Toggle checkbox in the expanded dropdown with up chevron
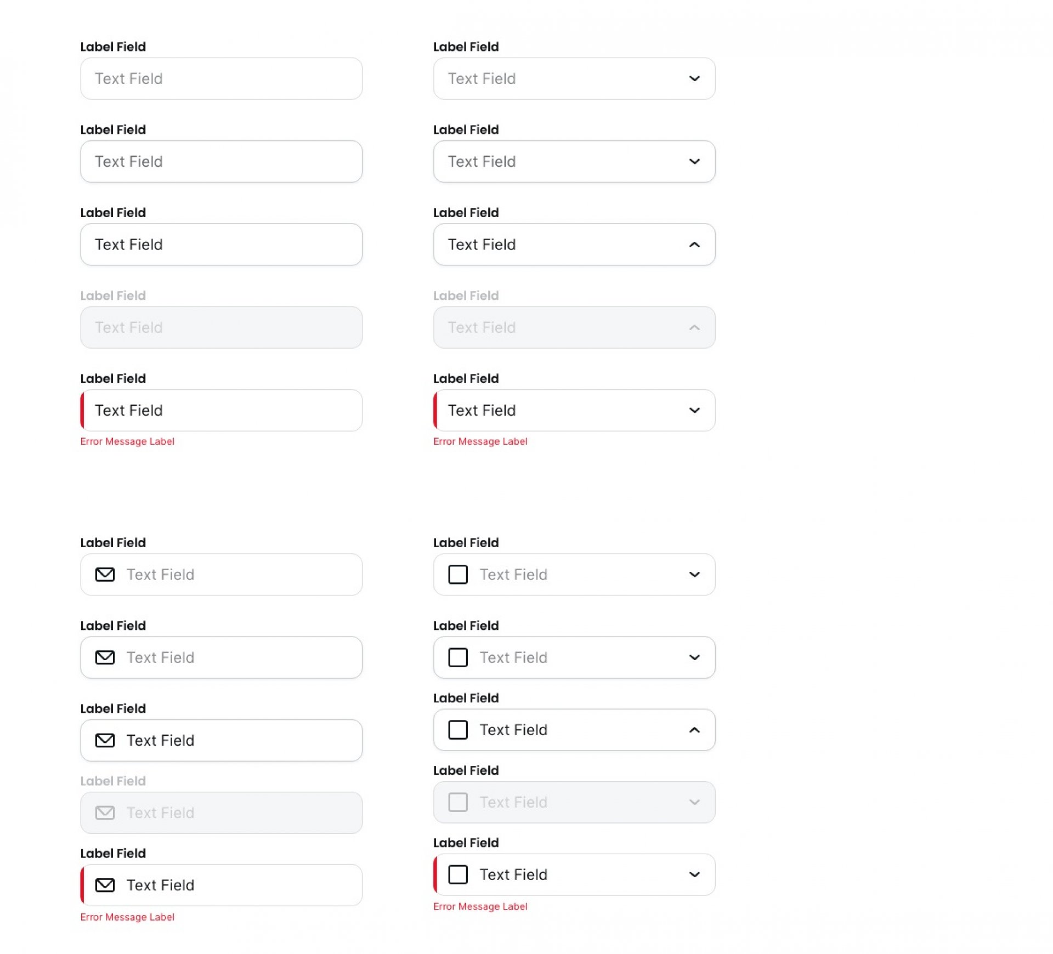1053x954 pixels. tap(458, 730)
